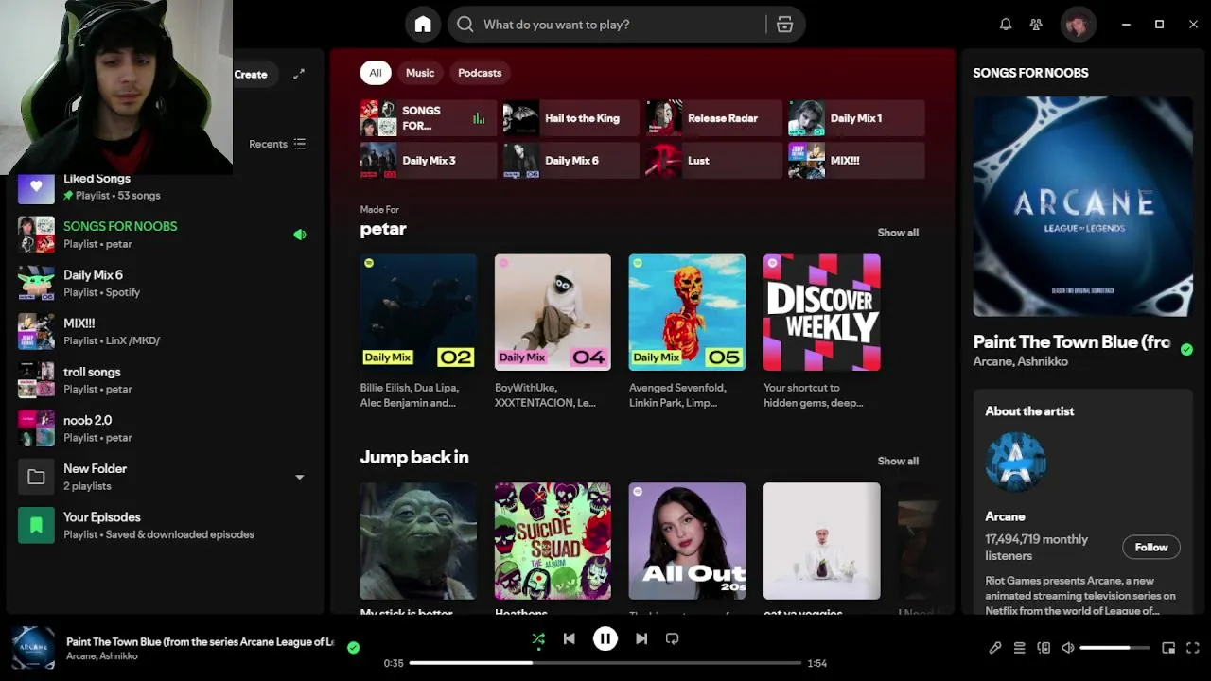The height and width of the screenshot is (681, 1211).
Task: Open Arcane artist avatar in About the artist
Action: pos(1015,463)
